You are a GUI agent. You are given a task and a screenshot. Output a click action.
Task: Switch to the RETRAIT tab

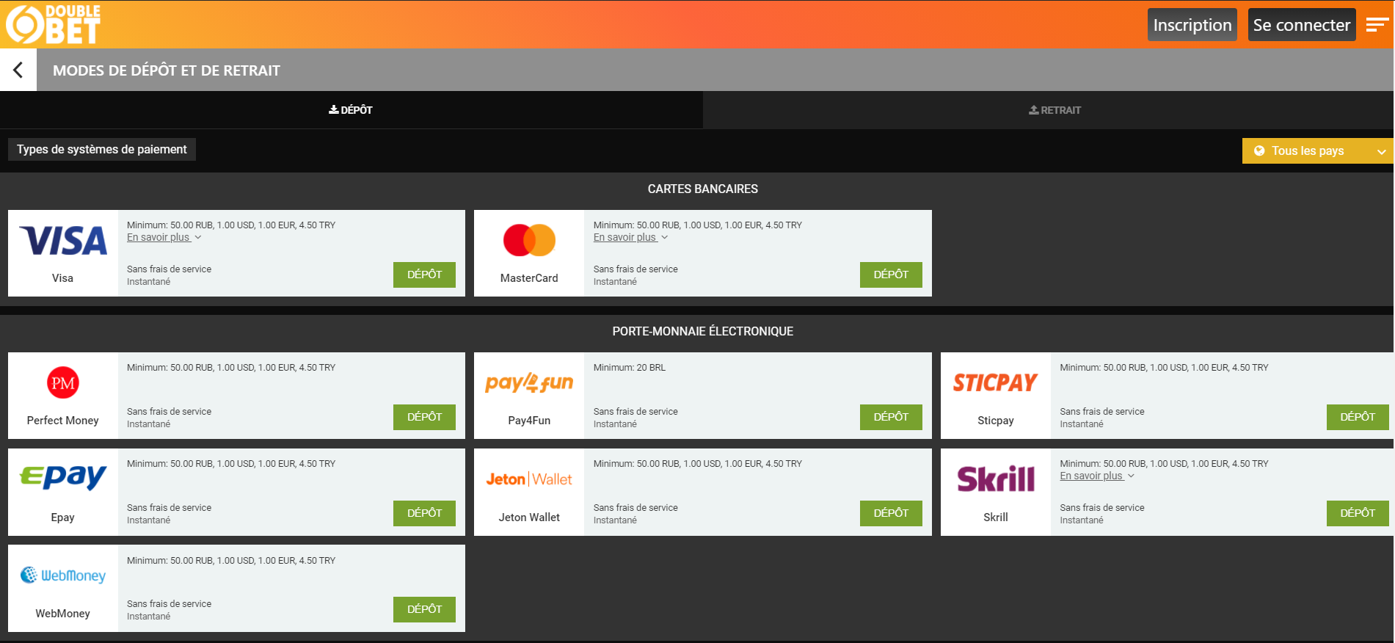tap(1055, 110)
